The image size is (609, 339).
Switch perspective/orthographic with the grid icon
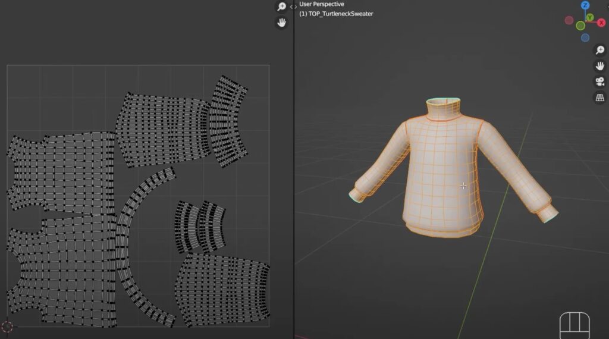pos(599,98)
